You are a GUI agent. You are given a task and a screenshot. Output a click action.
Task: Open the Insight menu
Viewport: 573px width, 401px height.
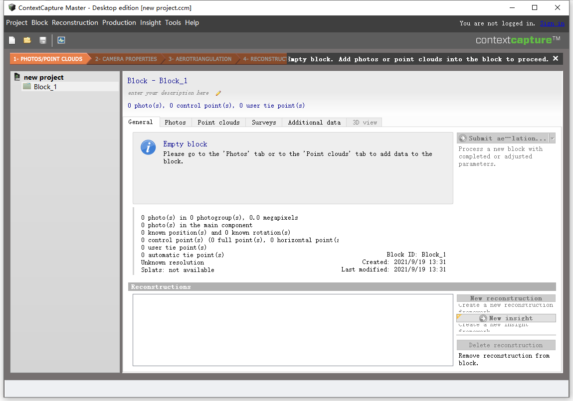(x=151, y=22)
